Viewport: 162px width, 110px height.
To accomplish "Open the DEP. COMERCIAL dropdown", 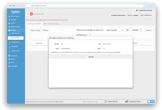I will (146, 15).
